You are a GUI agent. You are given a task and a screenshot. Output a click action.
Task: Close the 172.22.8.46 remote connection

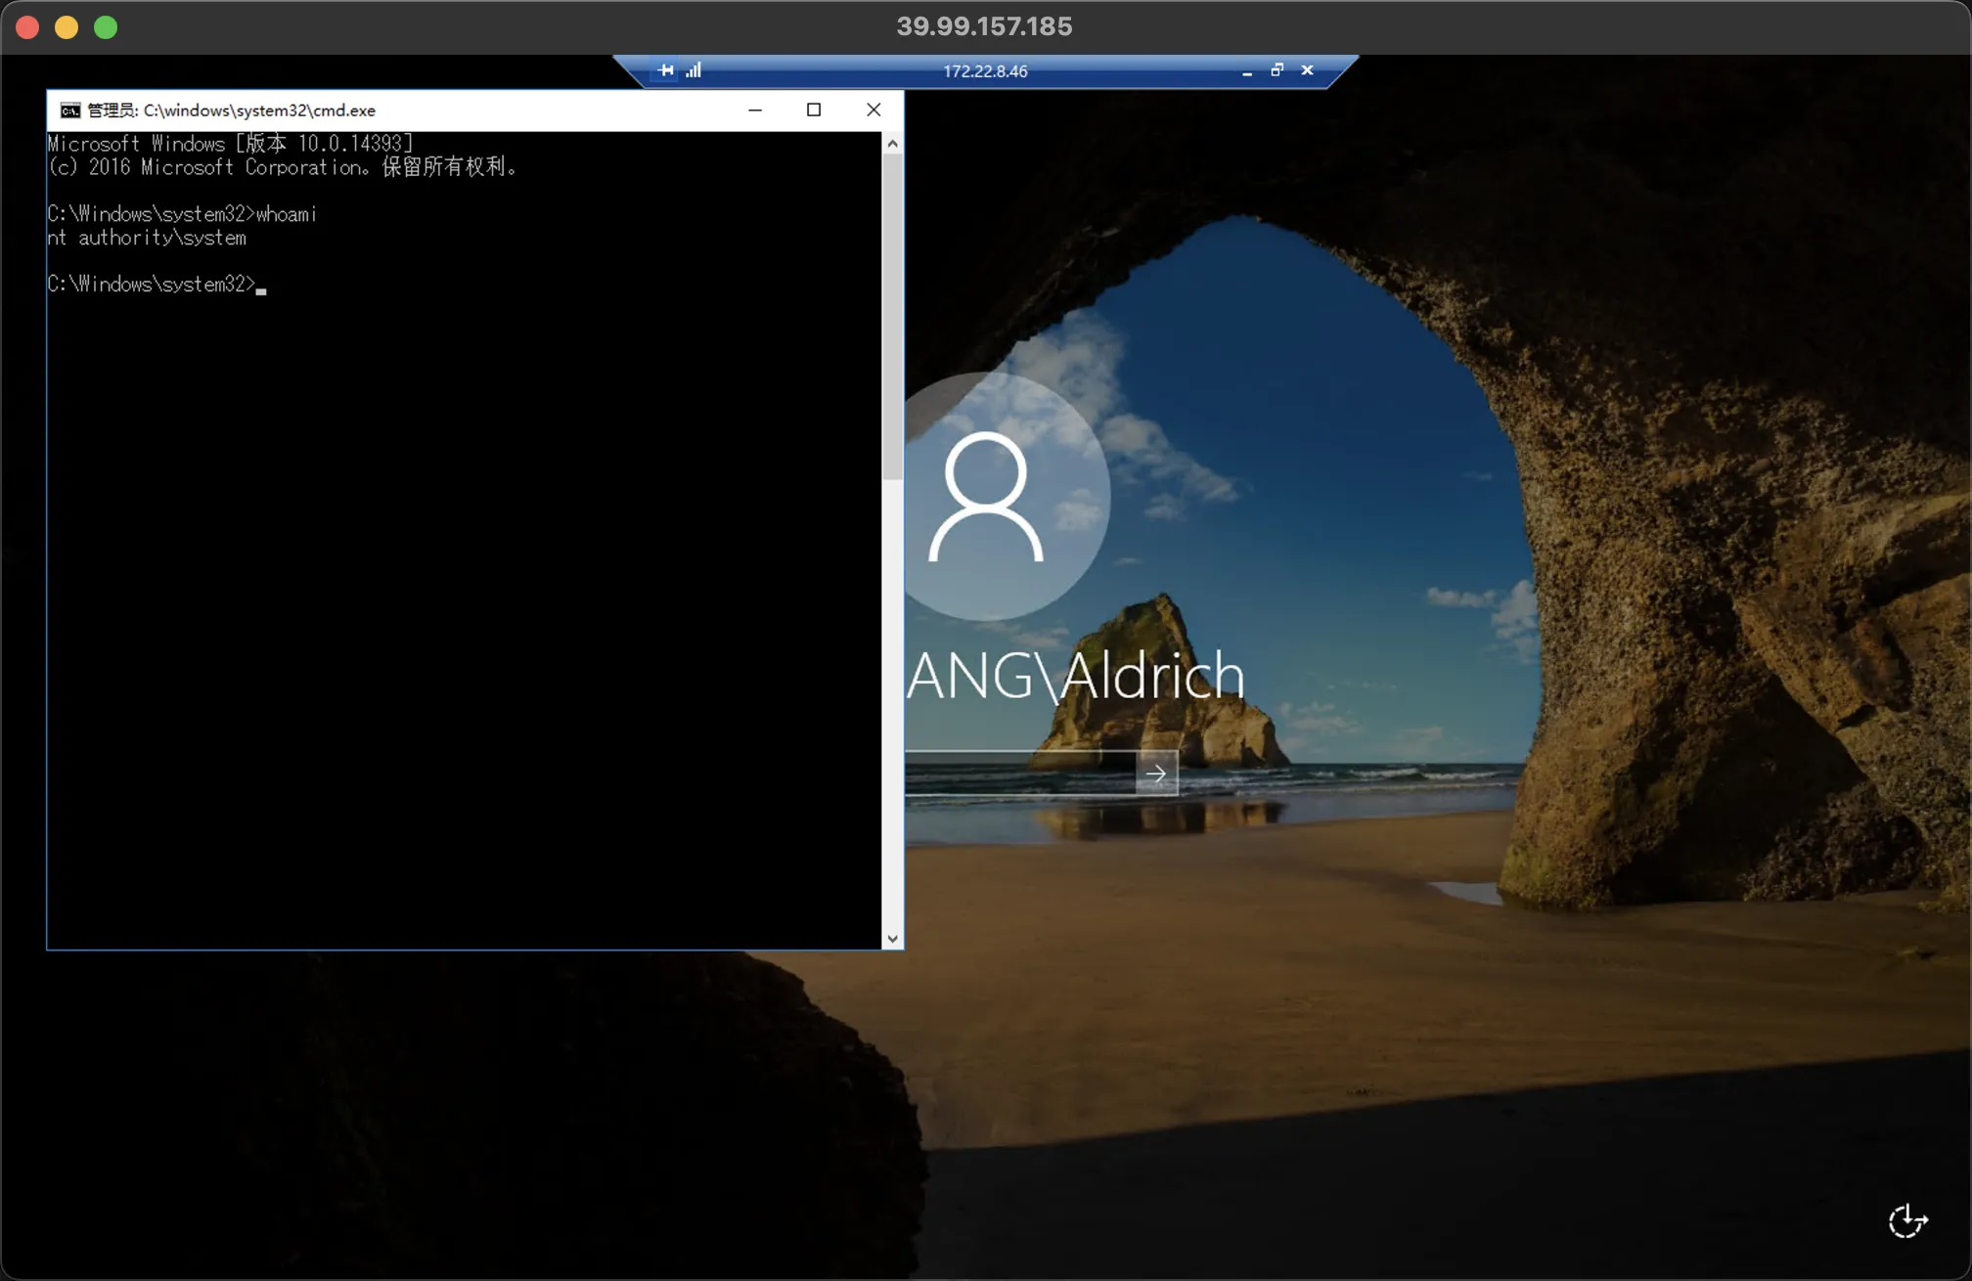(1307, 70)
